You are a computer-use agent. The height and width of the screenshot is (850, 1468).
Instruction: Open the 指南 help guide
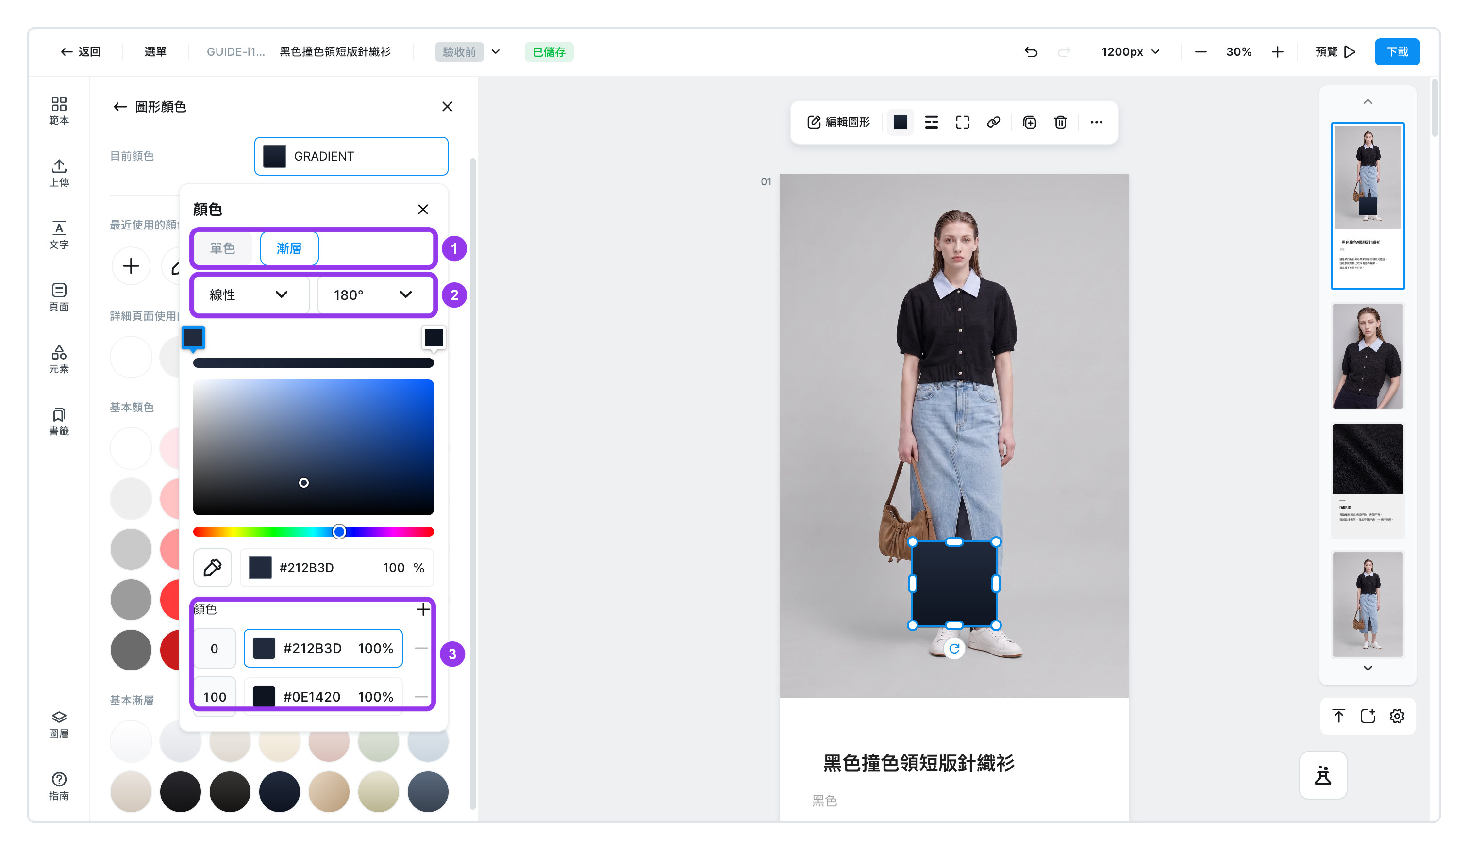(x=59, y=786)
